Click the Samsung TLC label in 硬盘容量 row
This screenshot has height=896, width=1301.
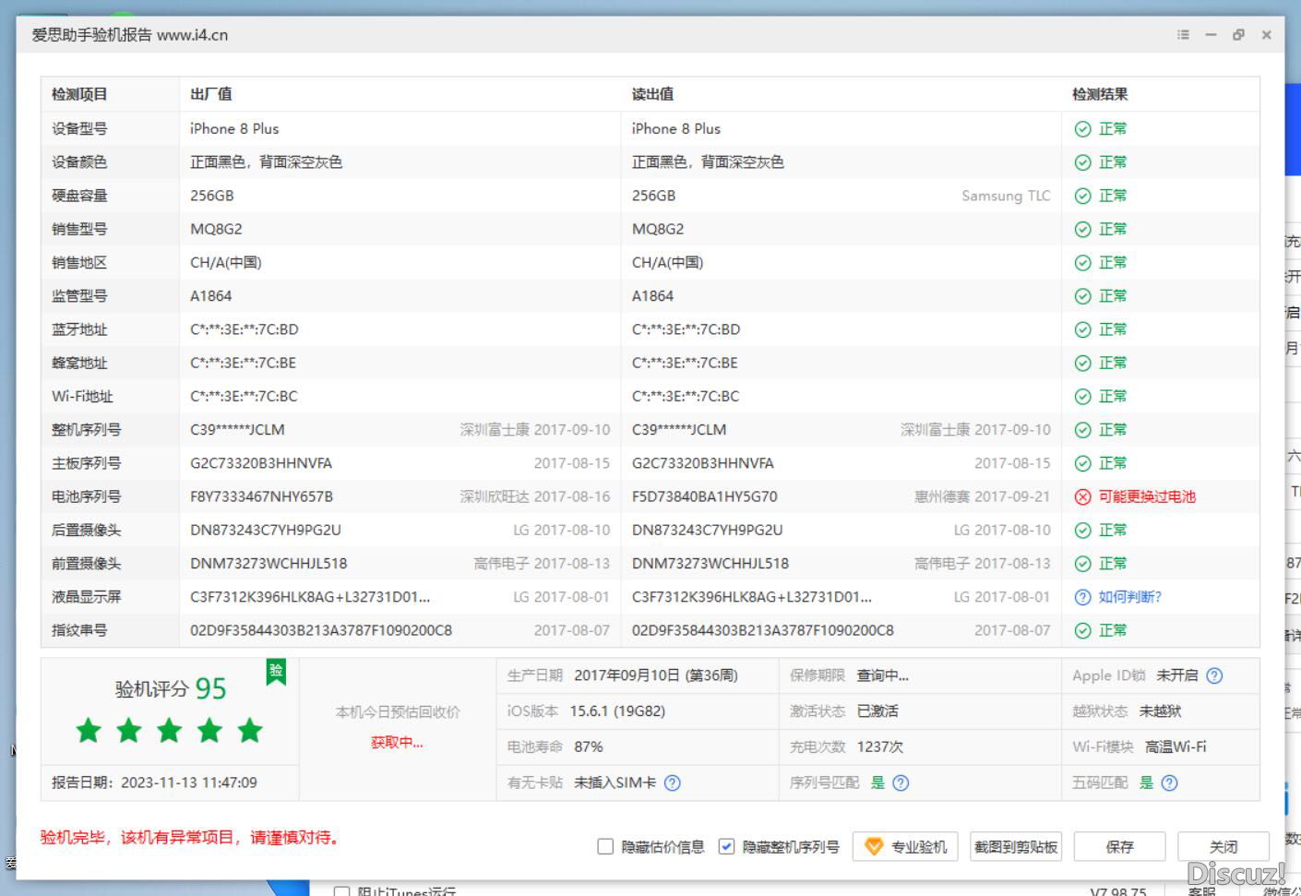pyautogui.click(x=1006, y=196)
